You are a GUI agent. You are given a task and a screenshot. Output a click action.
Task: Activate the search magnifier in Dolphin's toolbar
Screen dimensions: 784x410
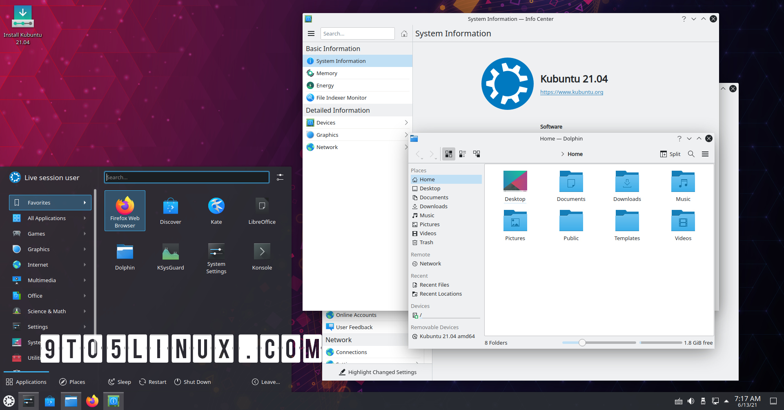pyautogui.click(x=691, y=154)
